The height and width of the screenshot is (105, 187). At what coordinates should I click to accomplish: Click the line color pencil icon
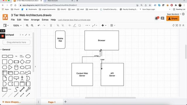tap(75, 25)
